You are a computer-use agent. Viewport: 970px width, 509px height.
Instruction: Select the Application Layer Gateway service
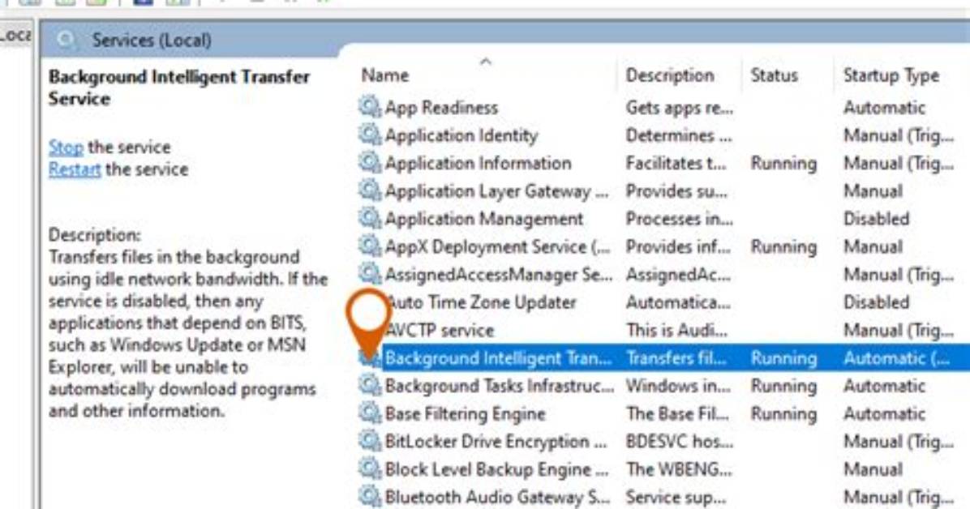click(x=663, y=190)
